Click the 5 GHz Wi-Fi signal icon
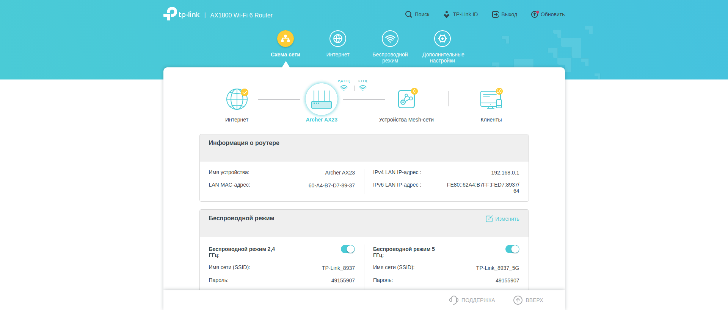The width and height of the screenshot is (728, 310). pyautogui.click(x=363, y=88)
